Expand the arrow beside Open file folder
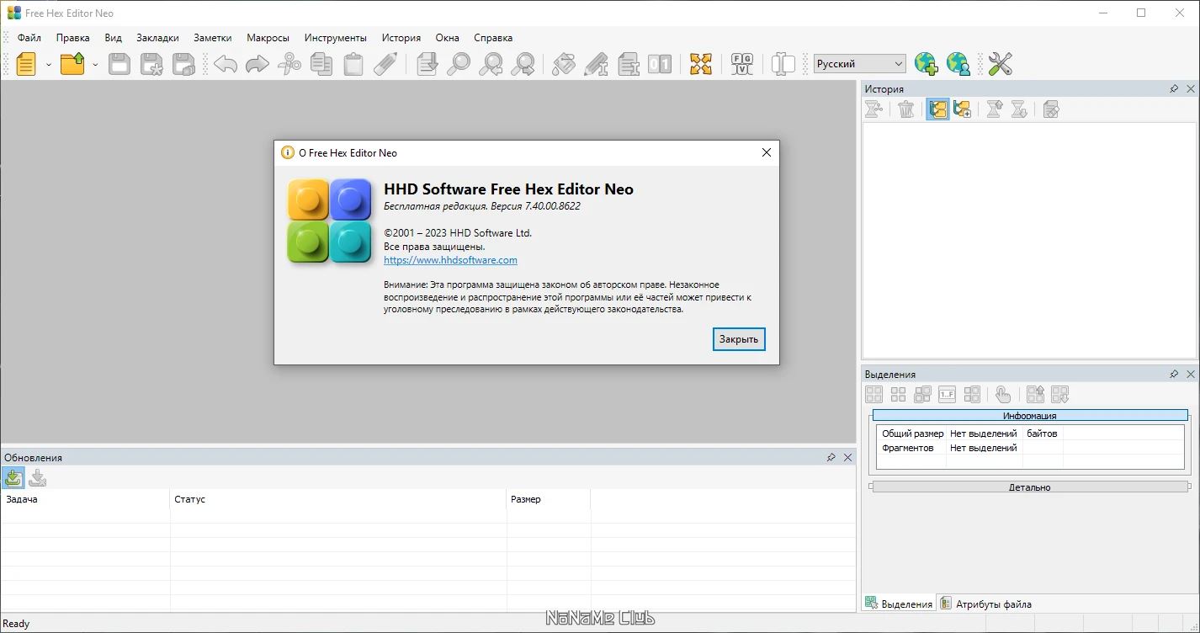The width and height of the screenshot is (1200, 633). (95, 64)
